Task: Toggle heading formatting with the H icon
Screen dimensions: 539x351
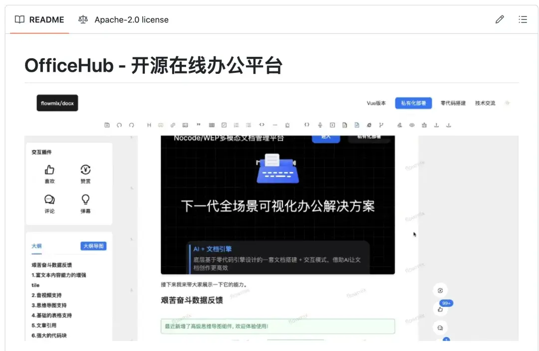Action: coord(149,125)
